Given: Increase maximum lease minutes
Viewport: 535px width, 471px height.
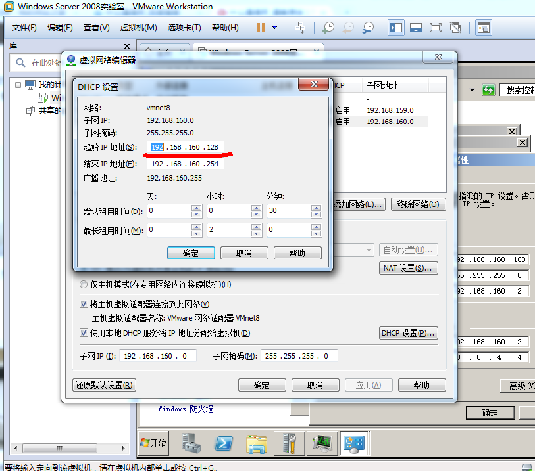Looking at the screenshot, I should click(317, 227).
